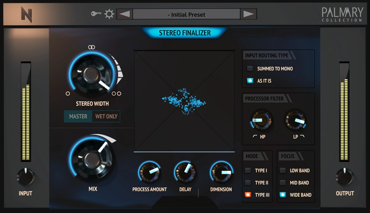Switch to Master width mode
The width and height of the screenshot is (370, 213).
pos(78,116)
